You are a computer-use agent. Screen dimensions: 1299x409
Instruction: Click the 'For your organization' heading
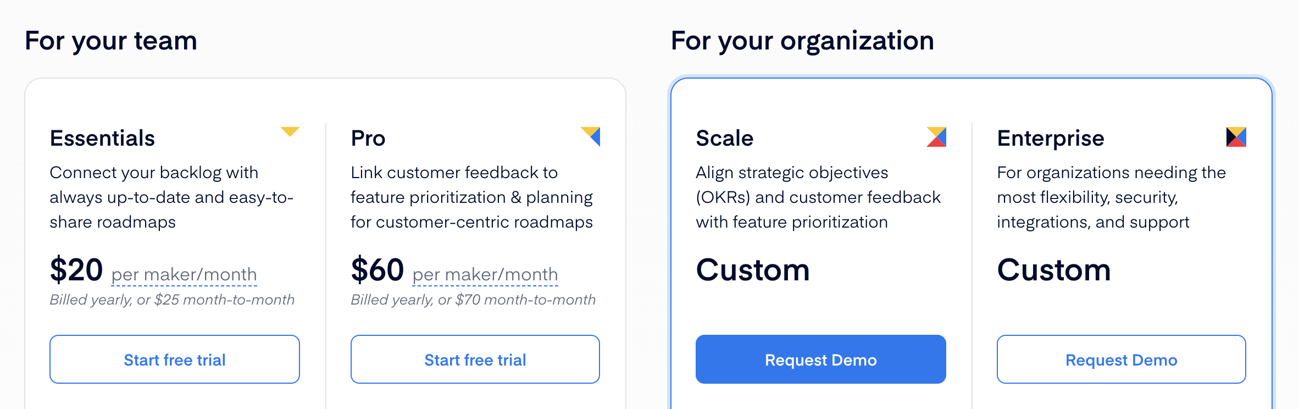click(x=802, y=40)
